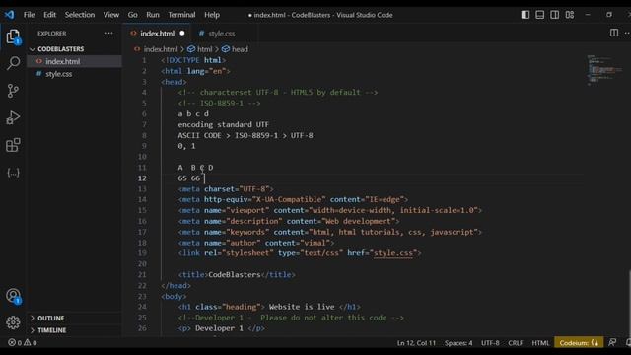631x355 pixels.
Task: Click the Explorer more actions ellipsis
Action: click(109, 34)
